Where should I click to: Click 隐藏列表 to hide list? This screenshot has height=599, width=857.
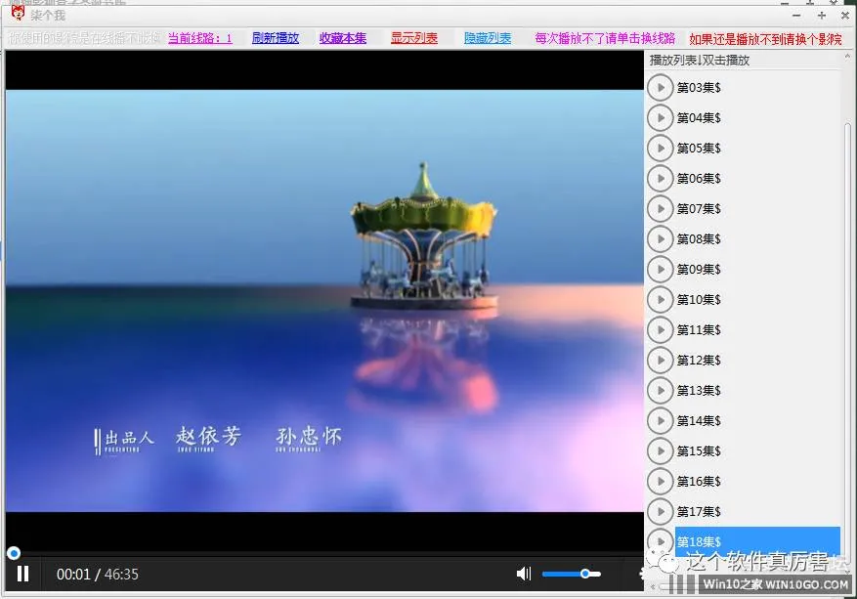click(488, 38)
